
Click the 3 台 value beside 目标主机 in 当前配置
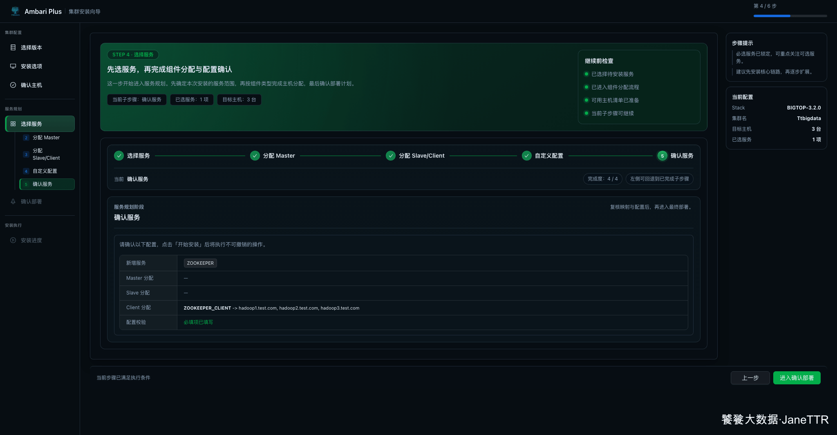(816, 129)
